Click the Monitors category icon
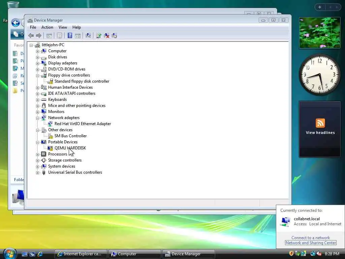The width and height of the screenshot is (345, 259). (x=44, y=112)
